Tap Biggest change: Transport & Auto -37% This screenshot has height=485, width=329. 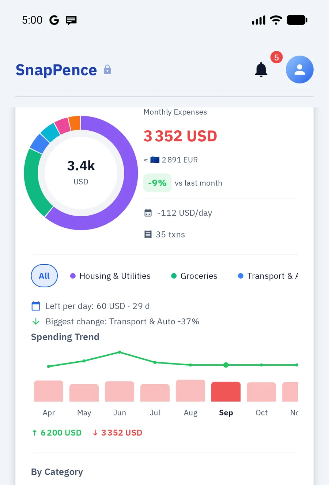click(x=122, y=322)
